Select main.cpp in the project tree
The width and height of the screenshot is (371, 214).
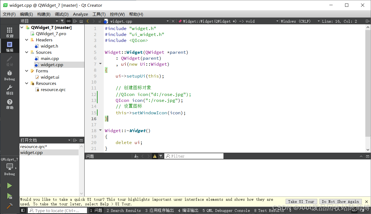(x=50, y=58)
